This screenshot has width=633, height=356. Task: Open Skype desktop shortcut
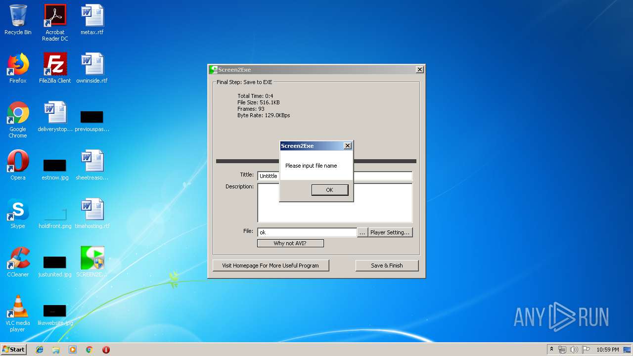click(18, 214)
